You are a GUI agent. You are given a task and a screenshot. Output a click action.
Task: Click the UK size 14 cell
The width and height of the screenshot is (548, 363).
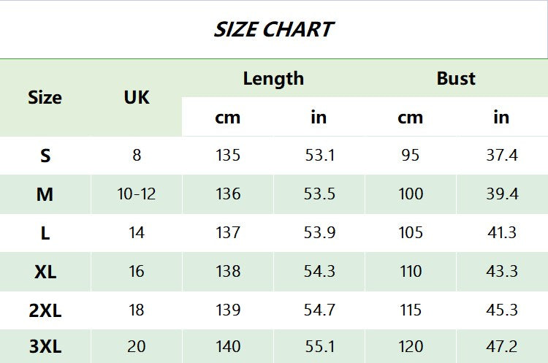[x=136, y=233]
